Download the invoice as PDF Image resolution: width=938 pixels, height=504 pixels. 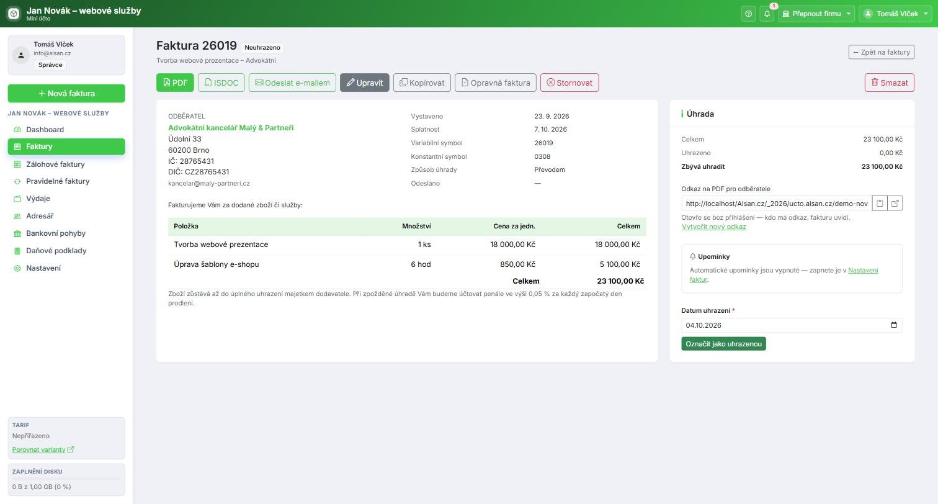(x=175, y=83)
